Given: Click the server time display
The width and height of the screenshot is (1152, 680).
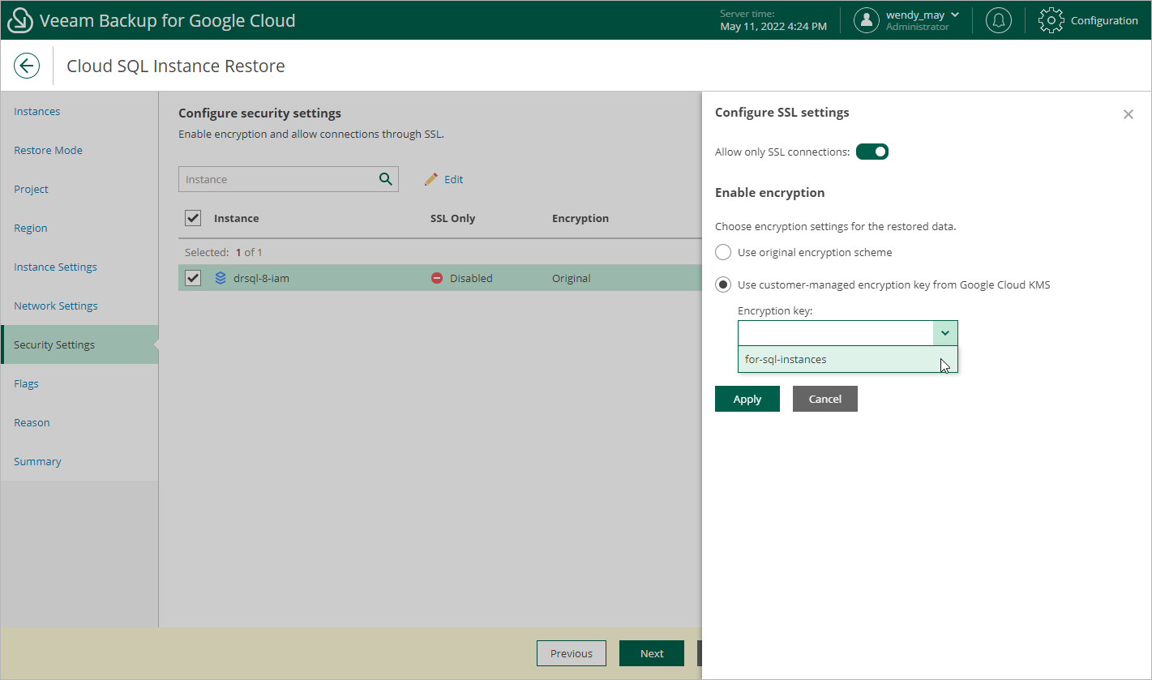Looking at the screenshot, I should coord(773,20).
